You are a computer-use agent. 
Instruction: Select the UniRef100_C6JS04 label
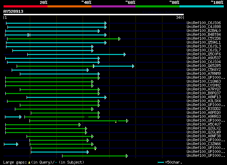coord(204,62)
